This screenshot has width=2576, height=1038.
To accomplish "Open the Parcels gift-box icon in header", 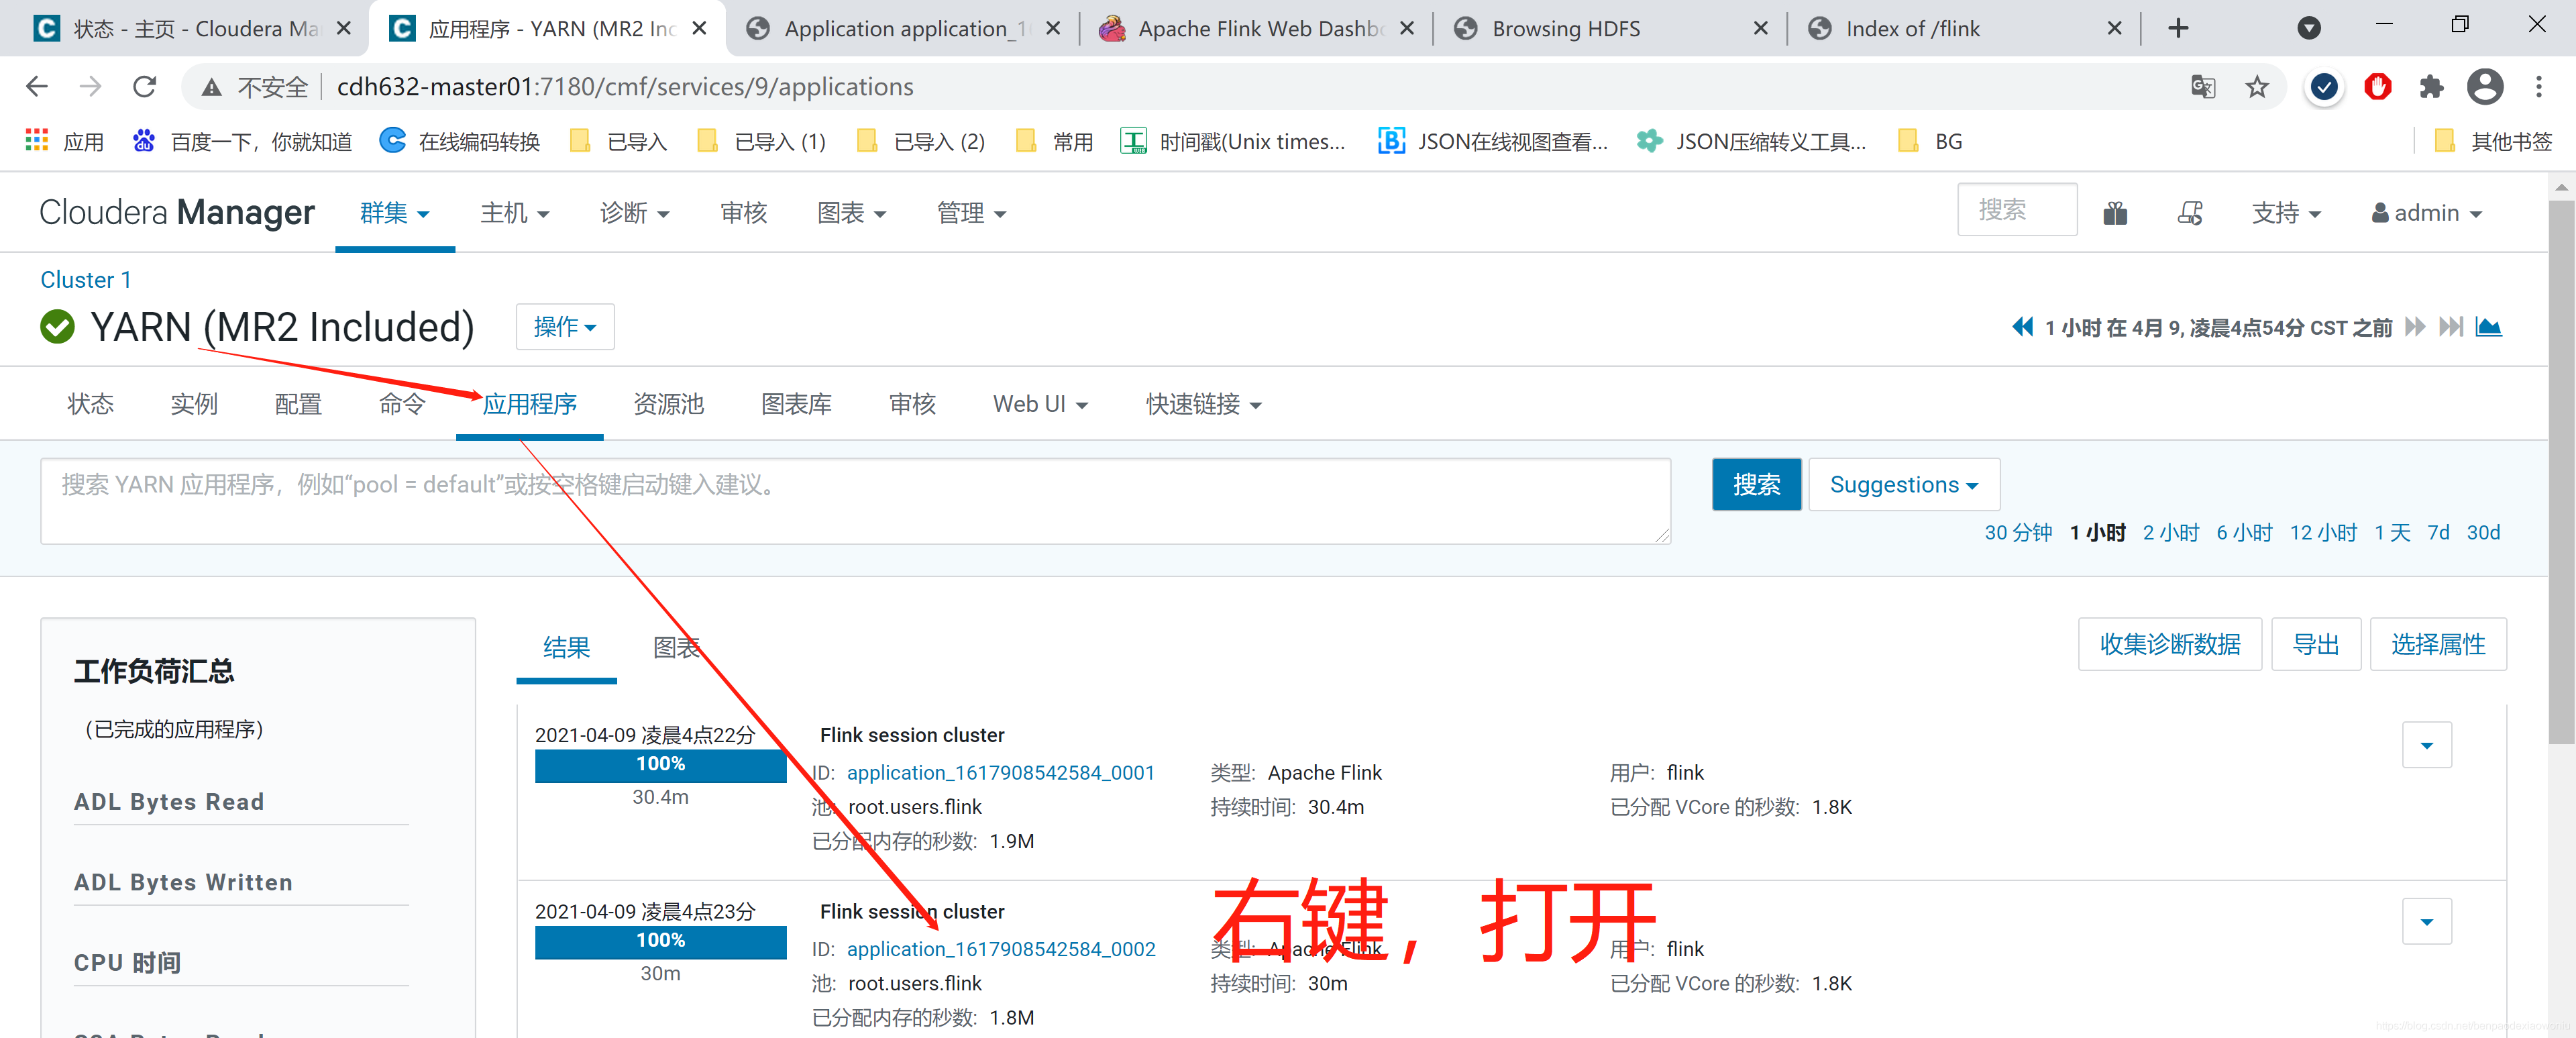I will click(x=2115, y=213).
